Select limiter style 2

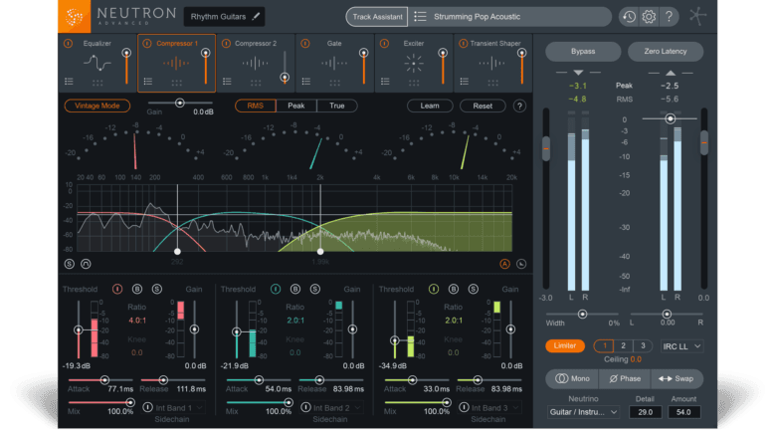(623, 346)
